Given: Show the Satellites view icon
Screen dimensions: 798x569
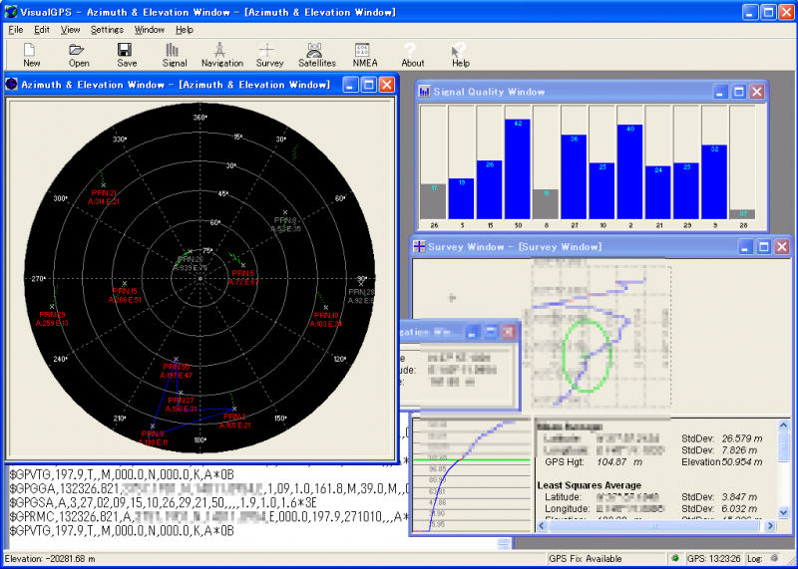Looking at the screenshot, I should tap(316, 50).
